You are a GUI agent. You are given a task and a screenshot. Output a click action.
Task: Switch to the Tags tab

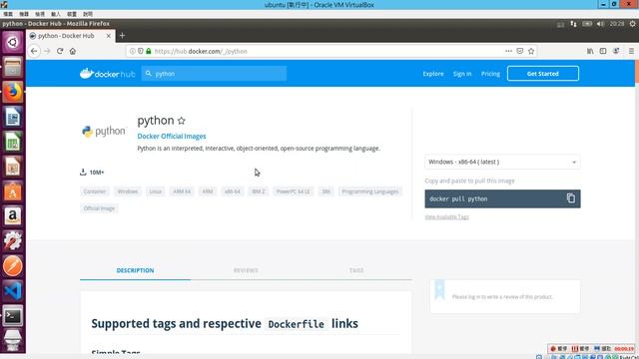coord(356,270)
